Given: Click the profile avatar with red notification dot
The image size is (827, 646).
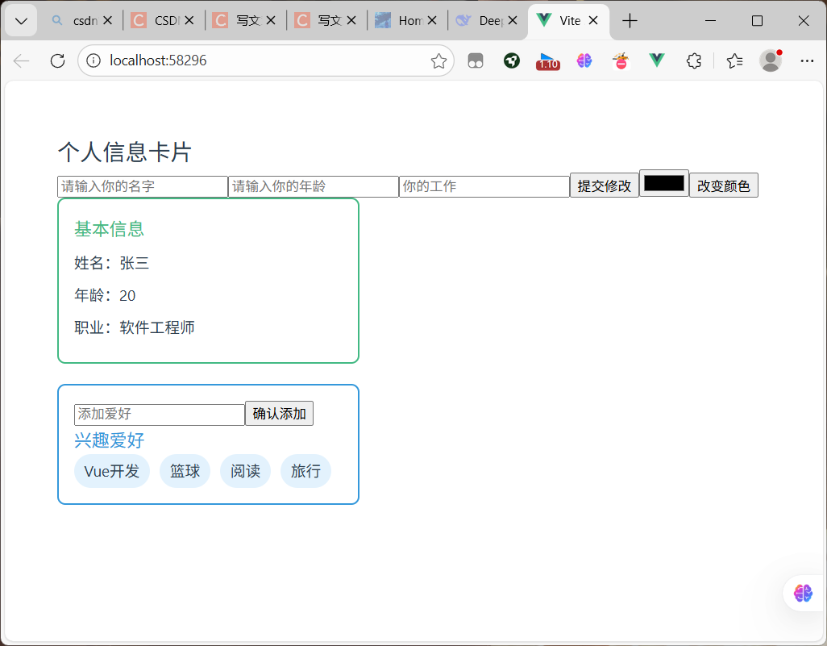Looking at the screenshot, I should coord(770,60).
